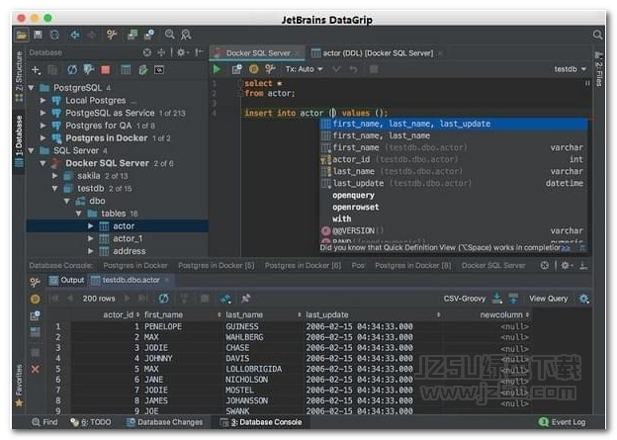
Task: Open the 2: Structure side tool window
Action: point(19,75)
